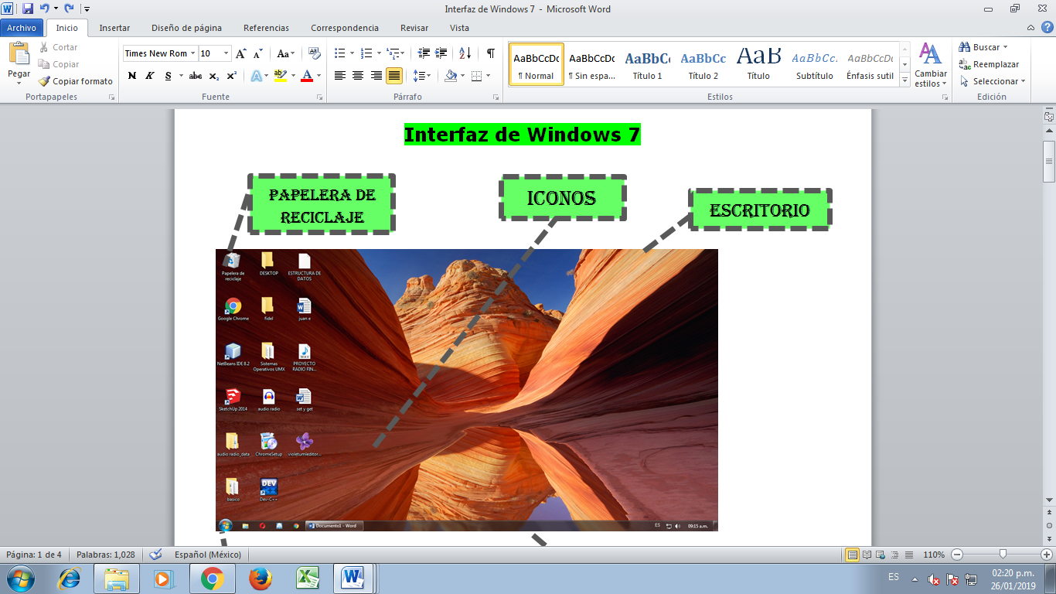Select the Strikethrough icon
The width and height of the screenshot is (1056, 594).
(x=195, y=76)
